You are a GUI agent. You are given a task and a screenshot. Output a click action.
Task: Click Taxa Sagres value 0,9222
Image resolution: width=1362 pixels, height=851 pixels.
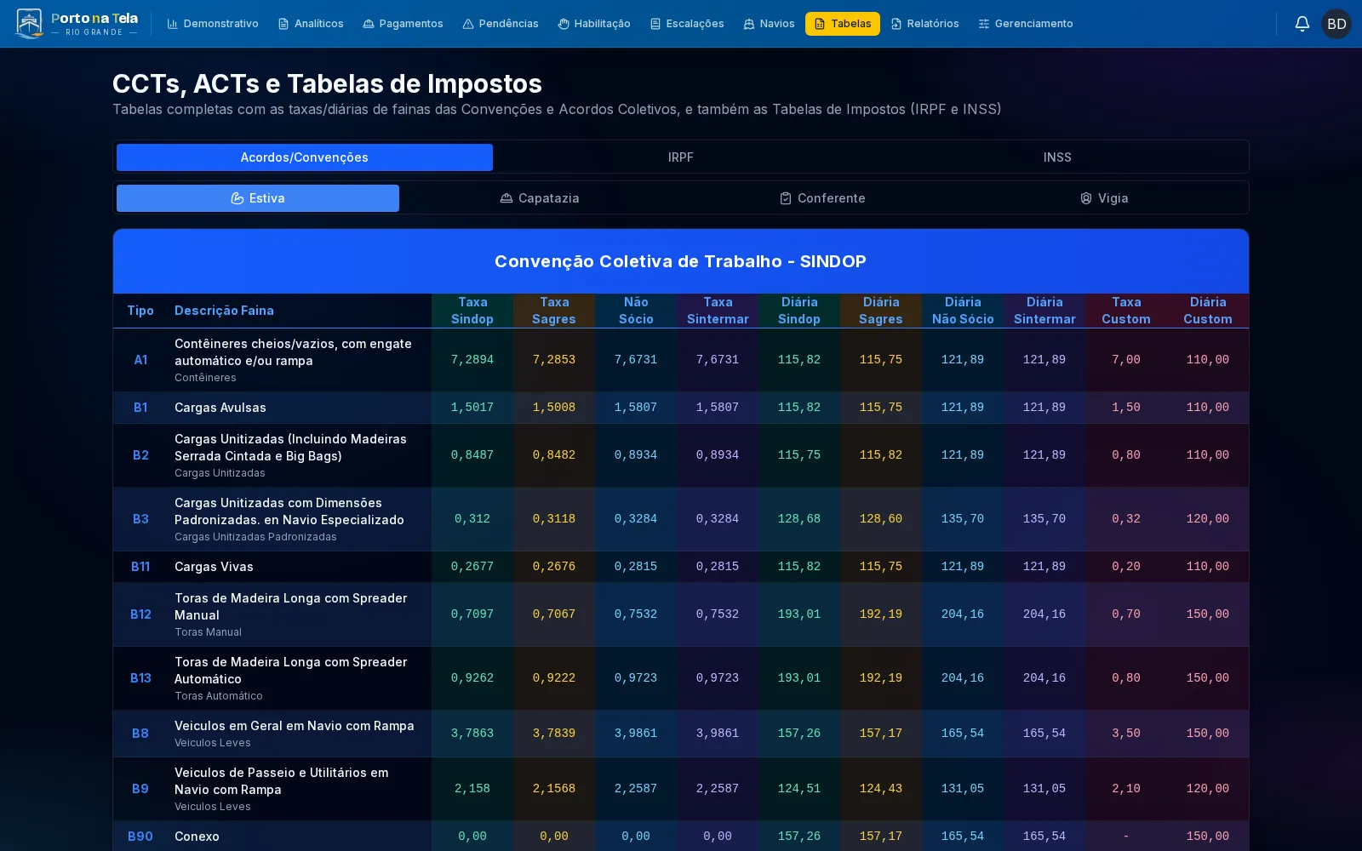(554, 678)
